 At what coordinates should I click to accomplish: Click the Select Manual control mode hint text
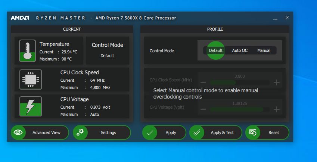[x=206, y=94]
